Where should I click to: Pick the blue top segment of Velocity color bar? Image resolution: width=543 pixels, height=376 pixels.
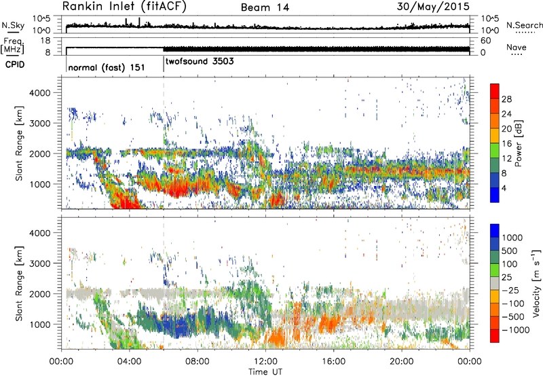[495, 231]
